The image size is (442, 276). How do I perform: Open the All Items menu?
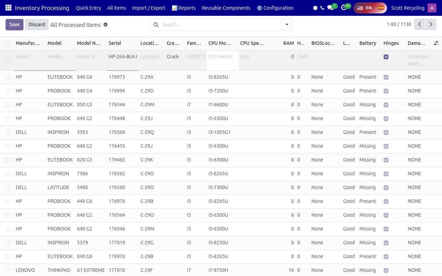117,8
